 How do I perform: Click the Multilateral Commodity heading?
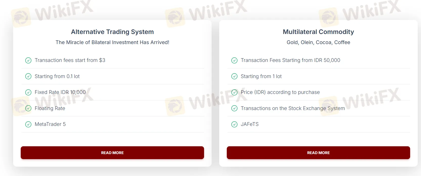click(x=318, y=32)
